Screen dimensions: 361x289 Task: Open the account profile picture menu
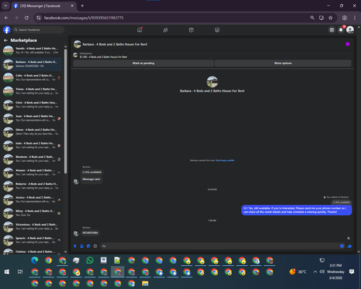350,30
